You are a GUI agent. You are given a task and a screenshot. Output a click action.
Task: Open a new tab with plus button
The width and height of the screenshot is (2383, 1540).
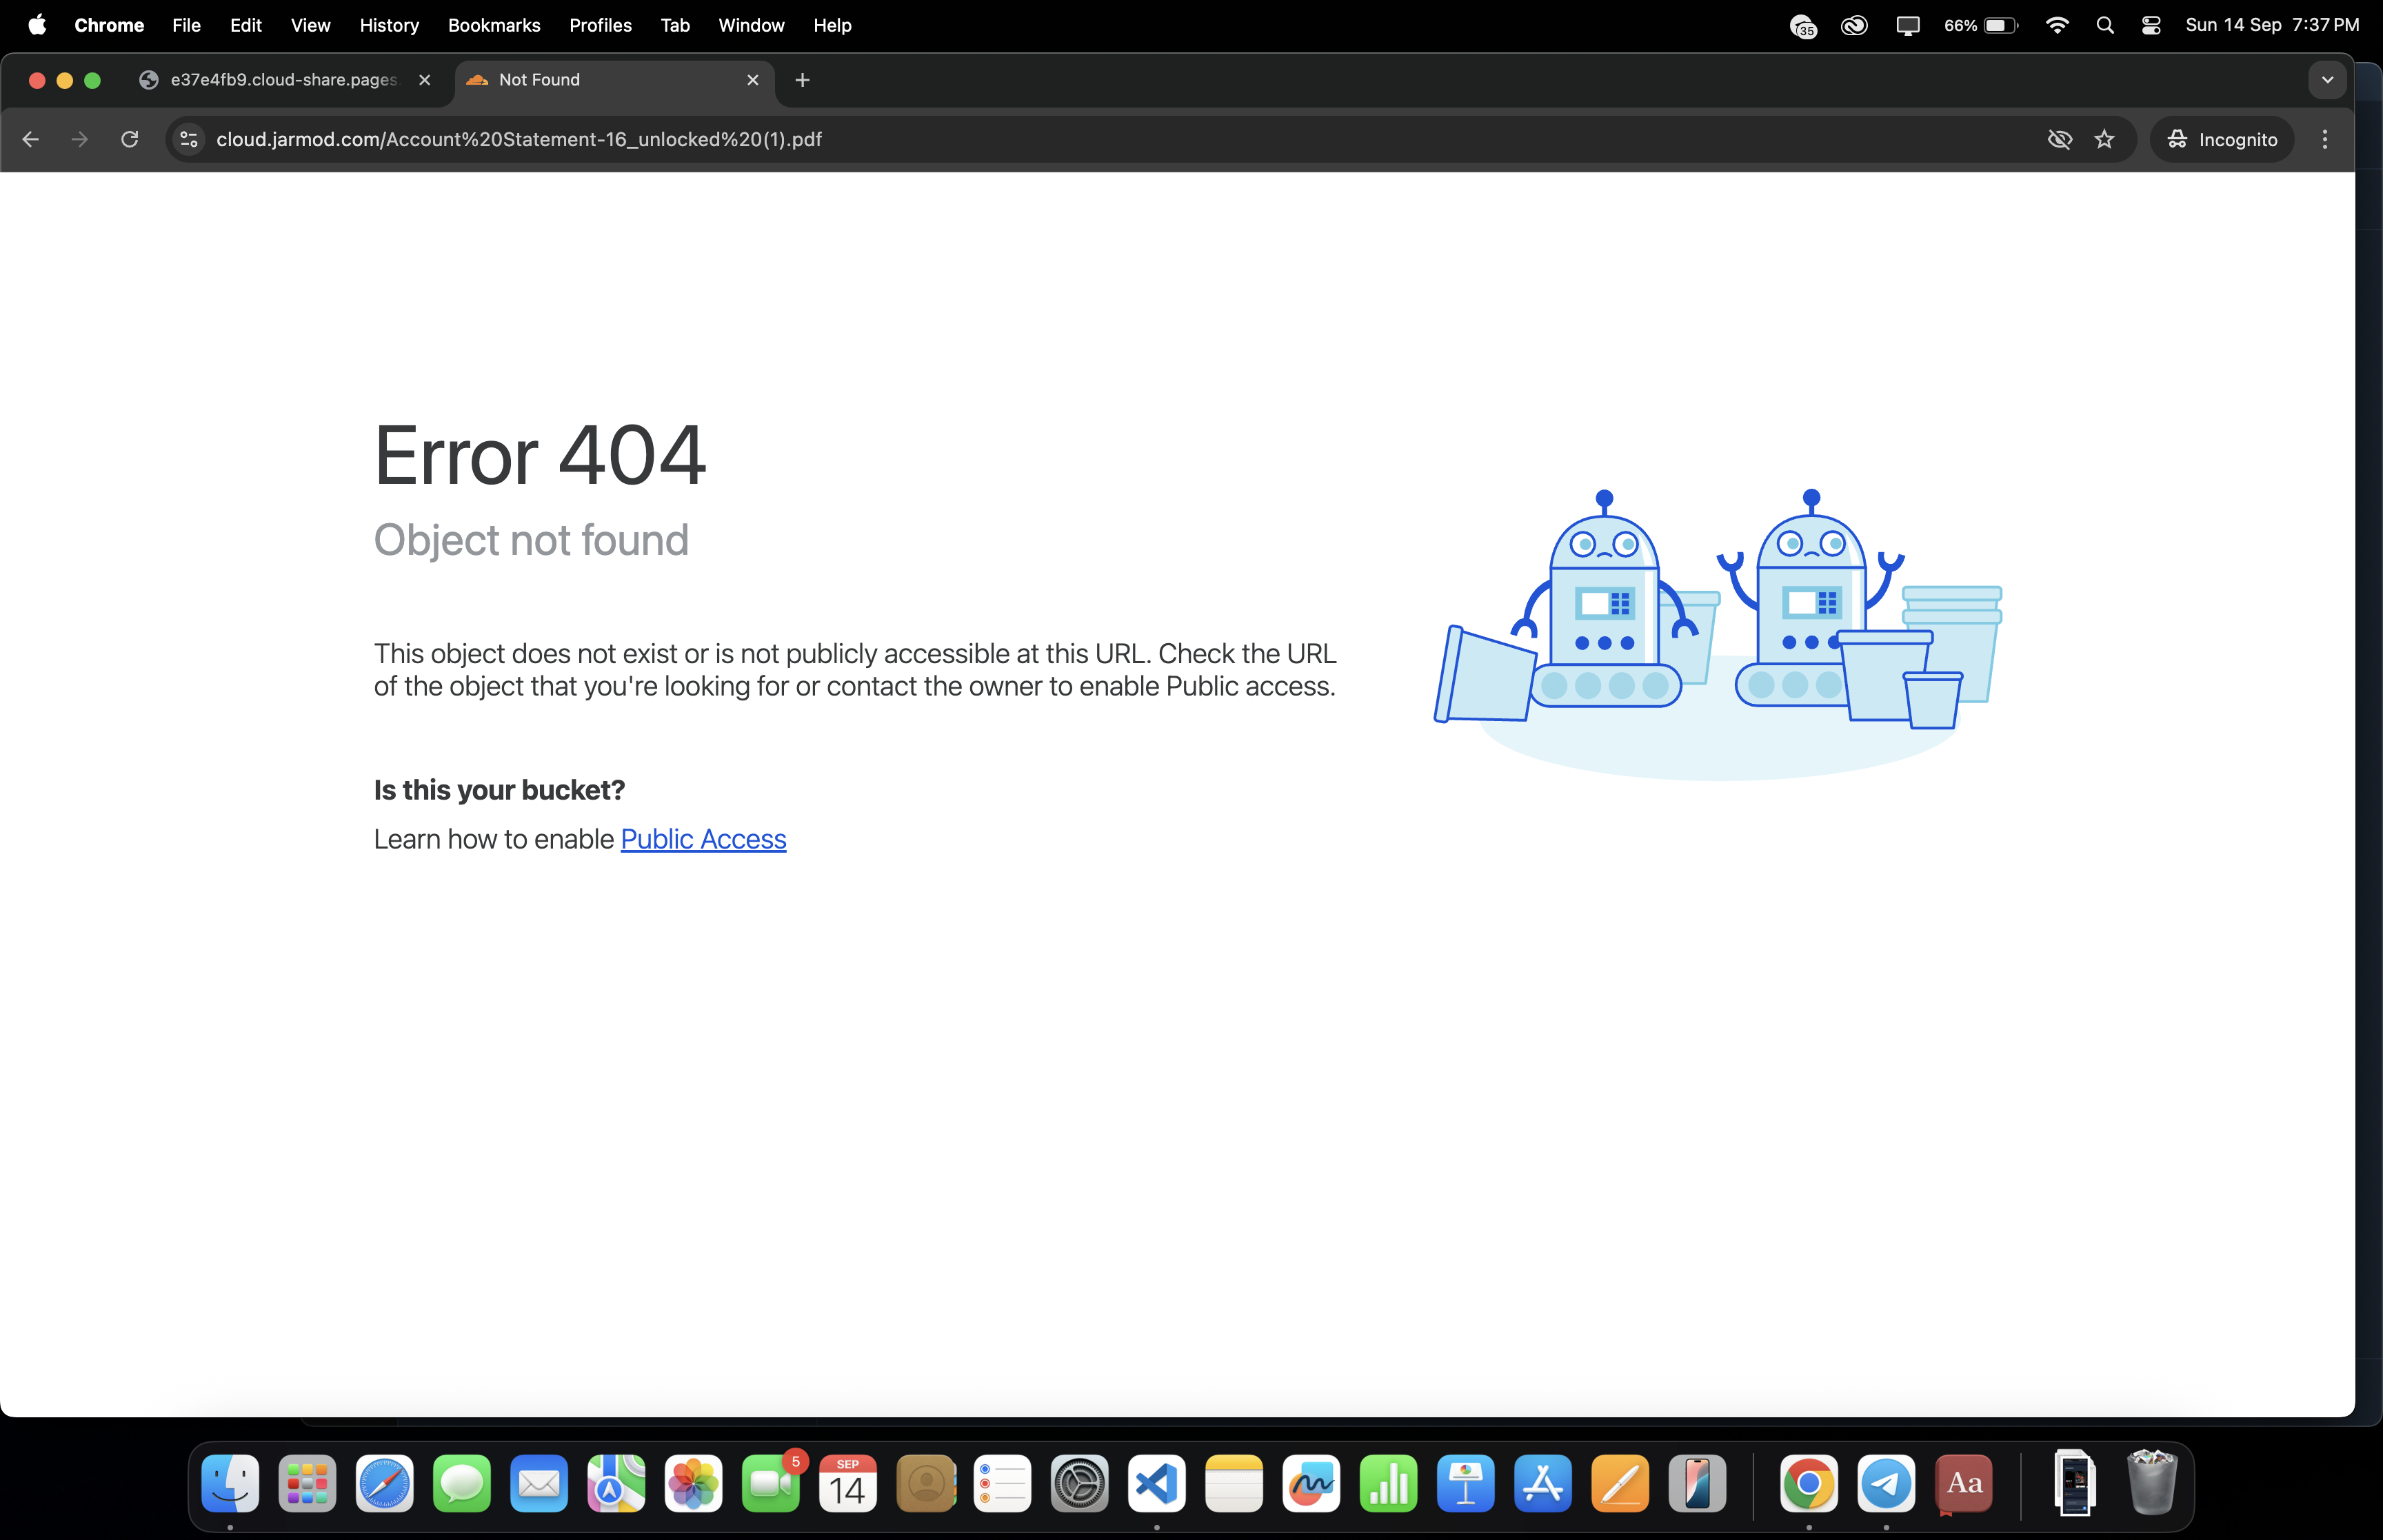(x=802, y=80)
